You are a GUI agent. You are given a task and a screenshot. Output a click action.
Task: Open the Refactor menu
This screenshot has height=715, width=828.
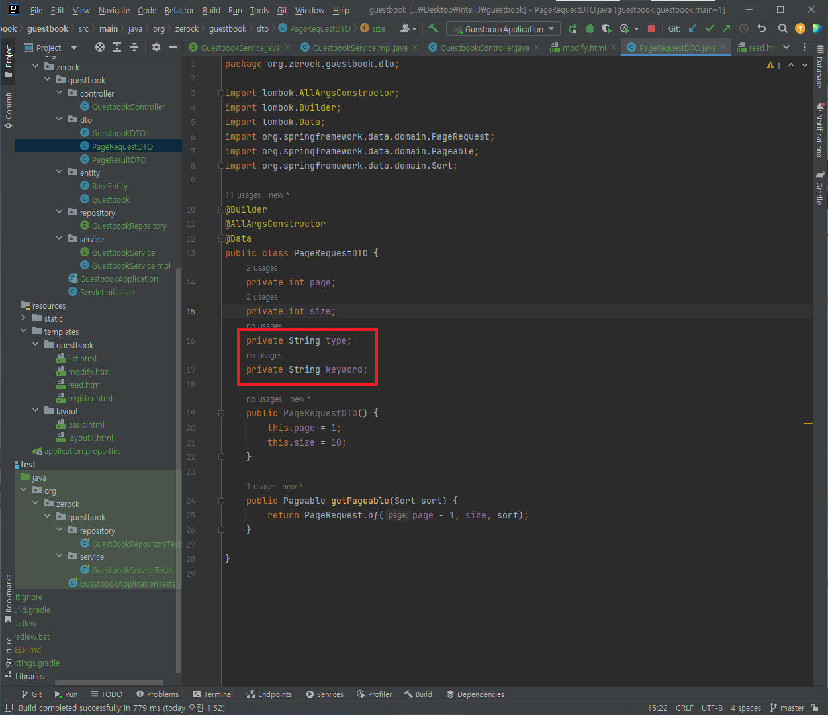(x=179, y=10)
